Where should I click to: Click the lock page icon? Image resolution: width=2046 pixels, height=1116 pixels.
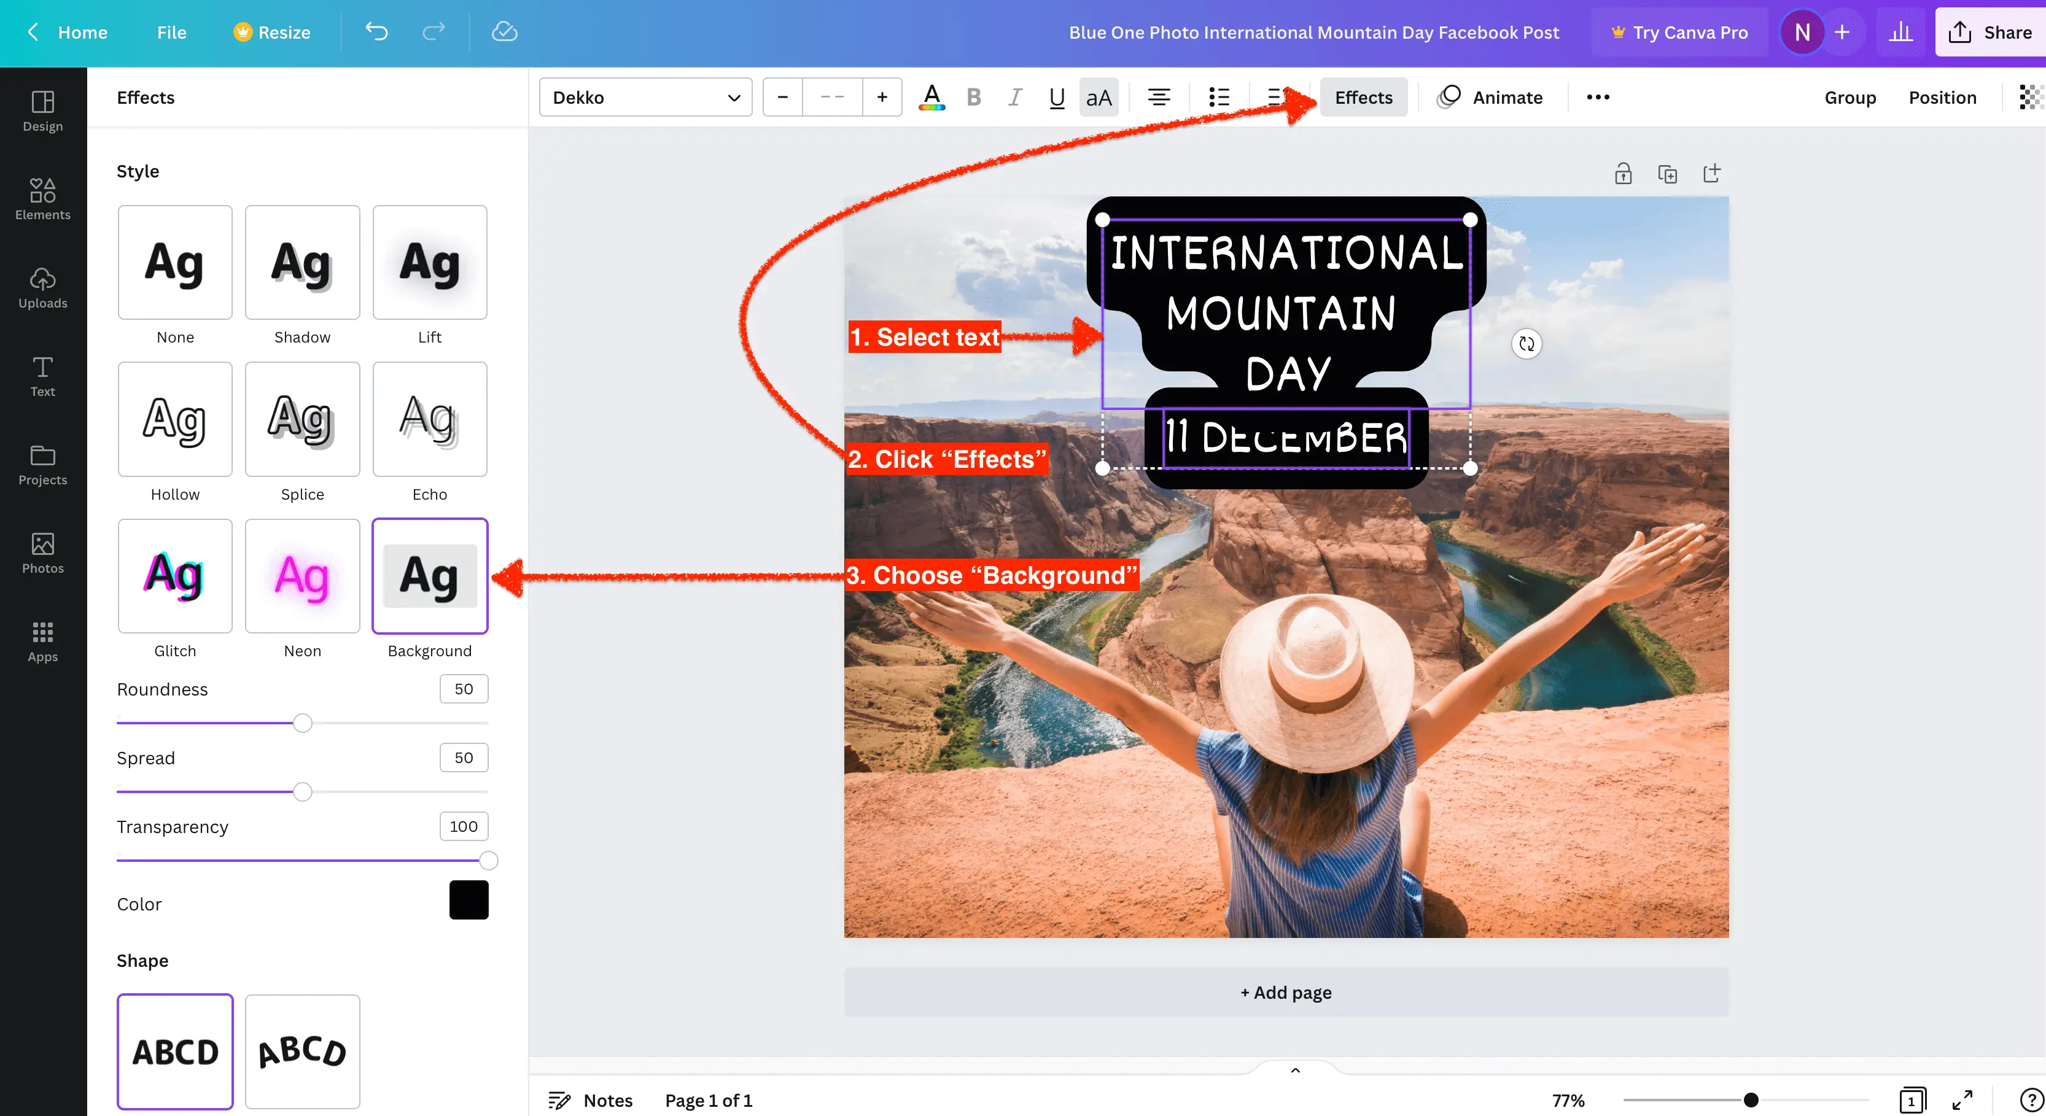click(1623, 174)
